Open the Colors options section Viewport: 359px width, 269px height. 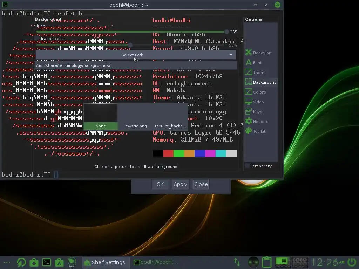pos(258,92)
